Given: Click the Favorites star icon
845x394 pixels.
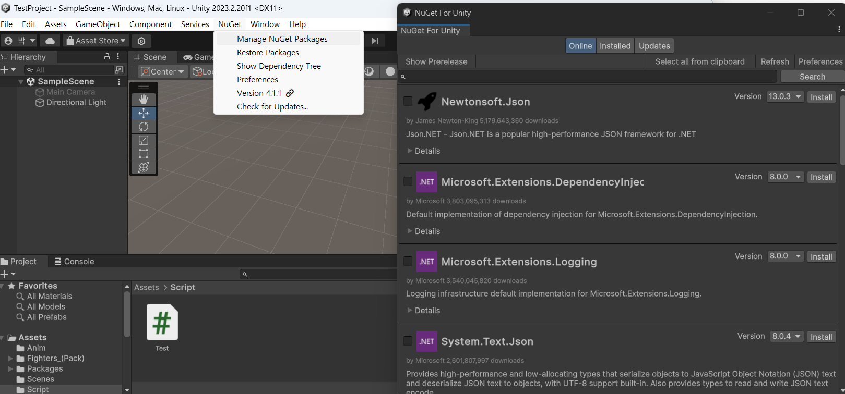Looking at the screenshot, I should [x=11, y=286].
